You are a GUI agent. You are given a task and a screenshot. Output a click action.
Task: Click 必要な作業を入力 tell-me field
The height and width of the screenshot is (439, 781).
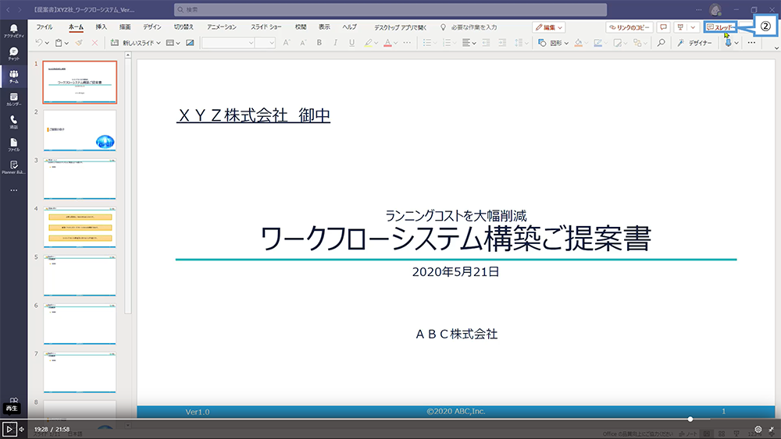point(469,27)
